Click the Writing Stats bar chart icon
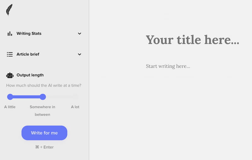 pos(10,34)
